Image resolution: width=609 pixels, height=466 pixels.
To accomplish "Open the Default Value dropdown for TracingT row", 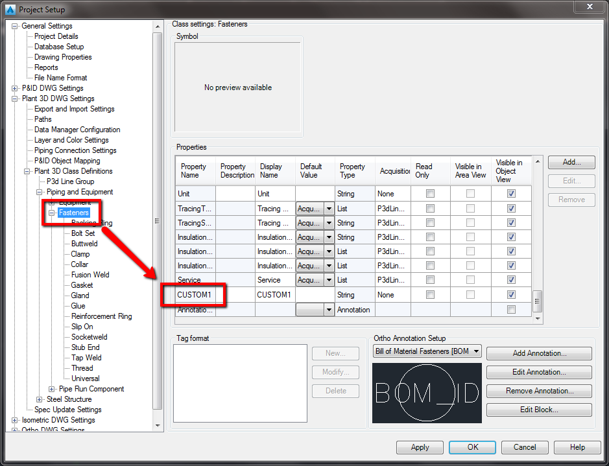I will point(328,208).
